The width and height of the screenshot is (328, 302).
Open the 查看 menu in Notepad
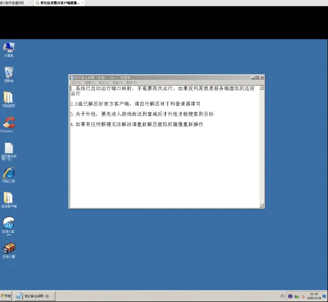point(118,82)
